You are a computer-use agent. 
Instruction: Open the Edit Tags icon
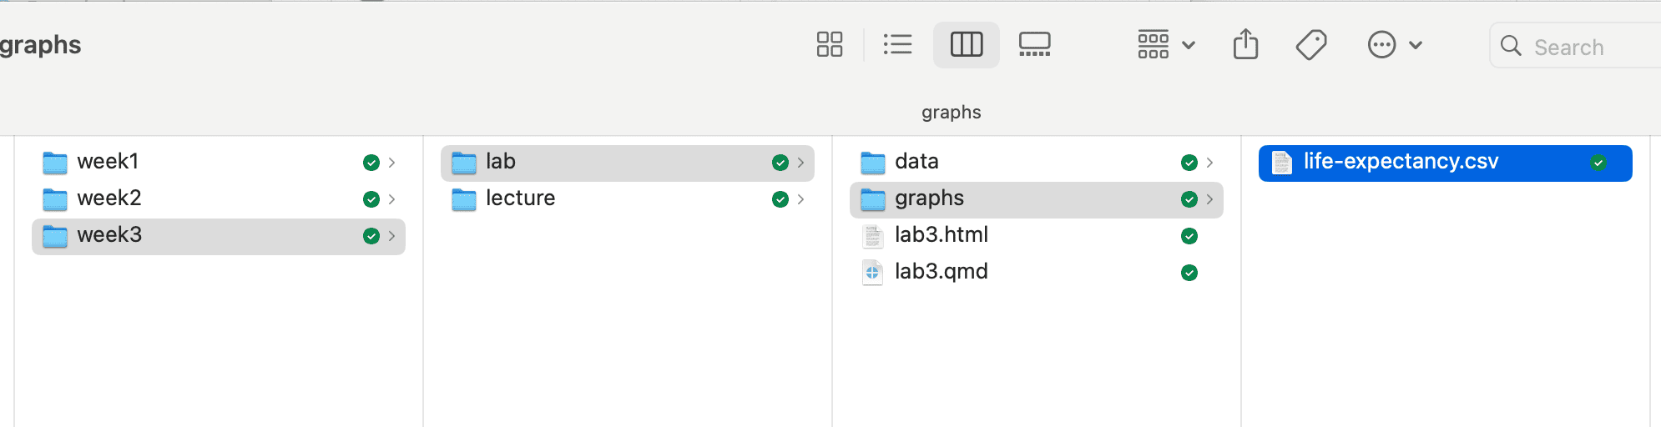(x=1311, y=44)
